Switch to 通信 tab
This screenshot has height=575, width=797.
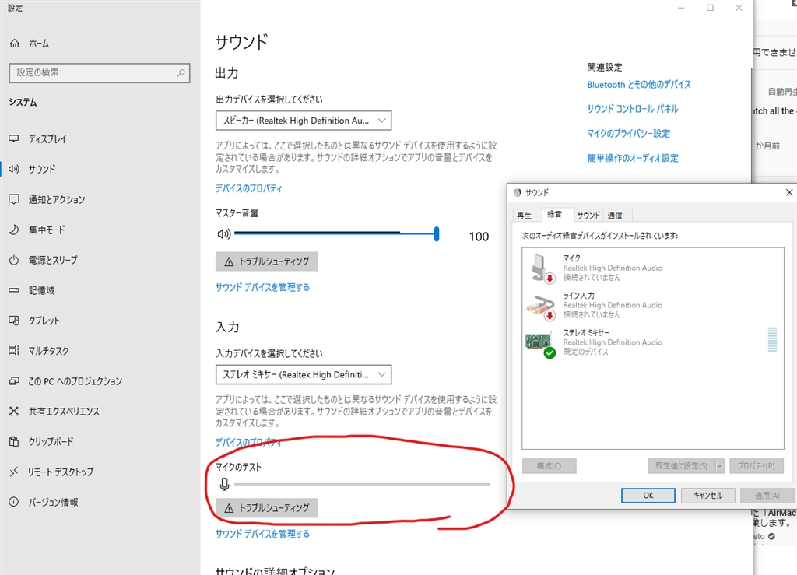(x=615, y=216)
